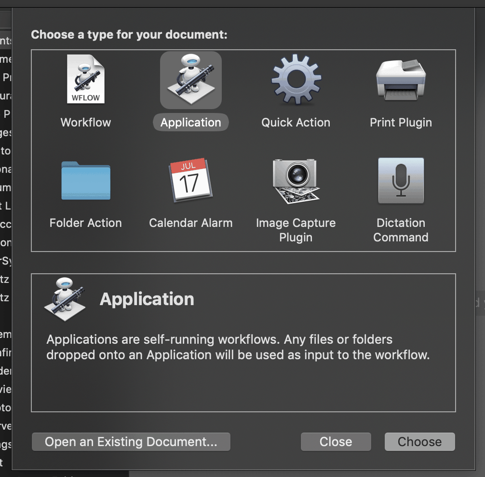Select the Folder Action folder icon
The width and height of the screenshot is (485, 477).
(86, 181)
